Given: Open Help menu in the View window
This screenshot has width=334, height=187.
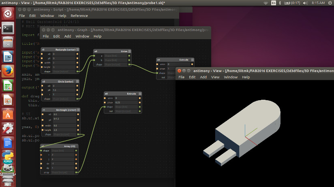Looking at the screenshot, I should [246, 77].
